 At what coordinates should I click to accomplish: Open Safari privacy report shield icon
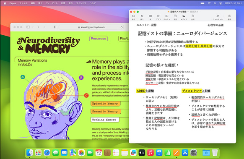click(x=55, y=27)
